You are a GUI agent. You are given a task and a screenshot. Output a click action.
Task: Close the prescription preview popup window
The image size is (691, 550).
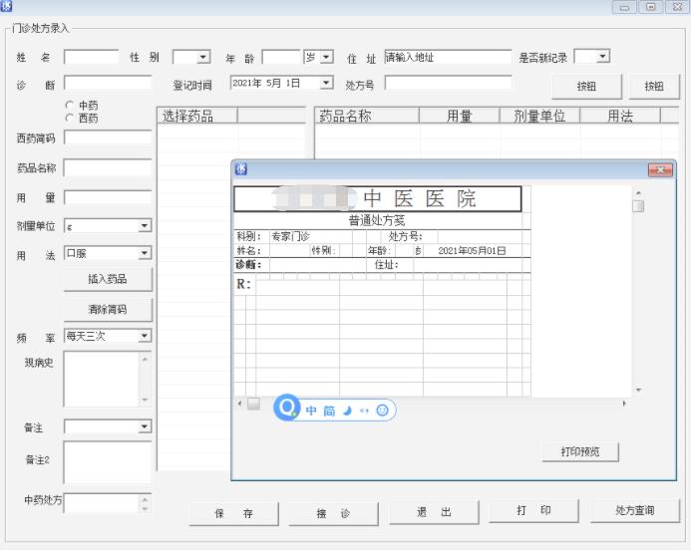660,170
